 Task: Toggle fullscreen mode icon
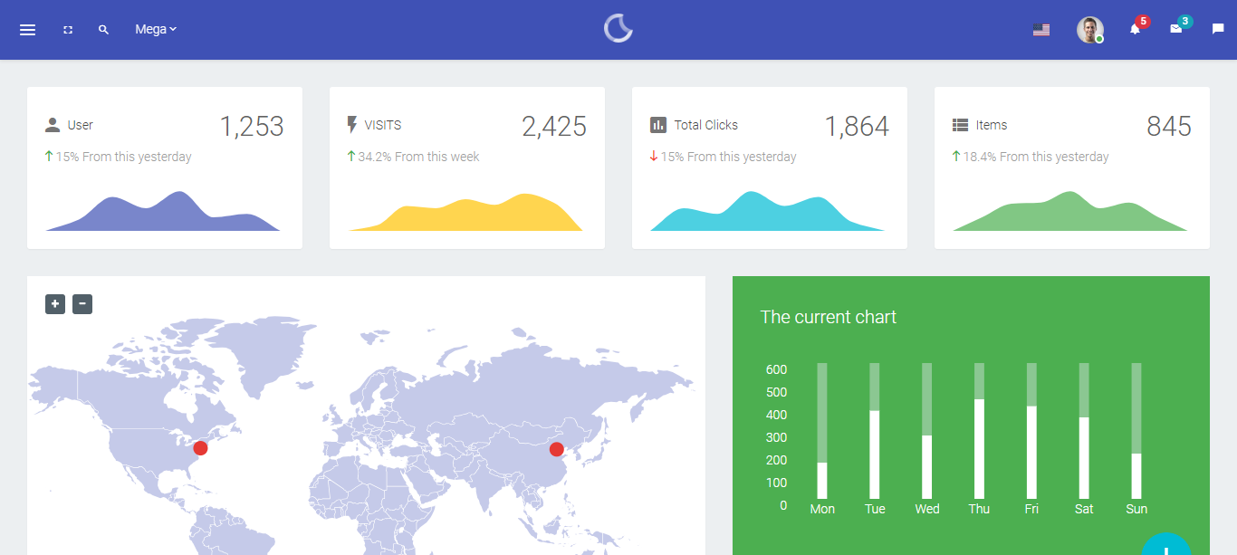pyautogui.click(x=68, y=30)
